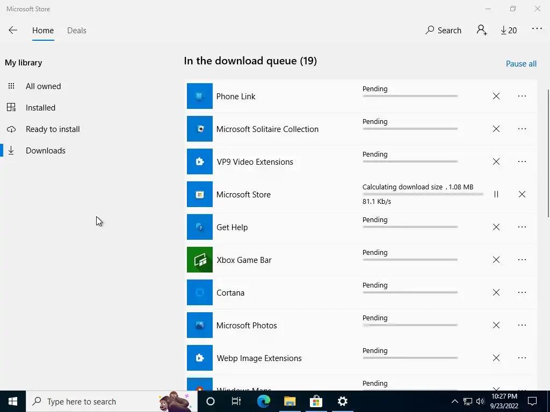Click the Phone Link progress bar
Screen dimensions: 550x412
coord(410,96)
